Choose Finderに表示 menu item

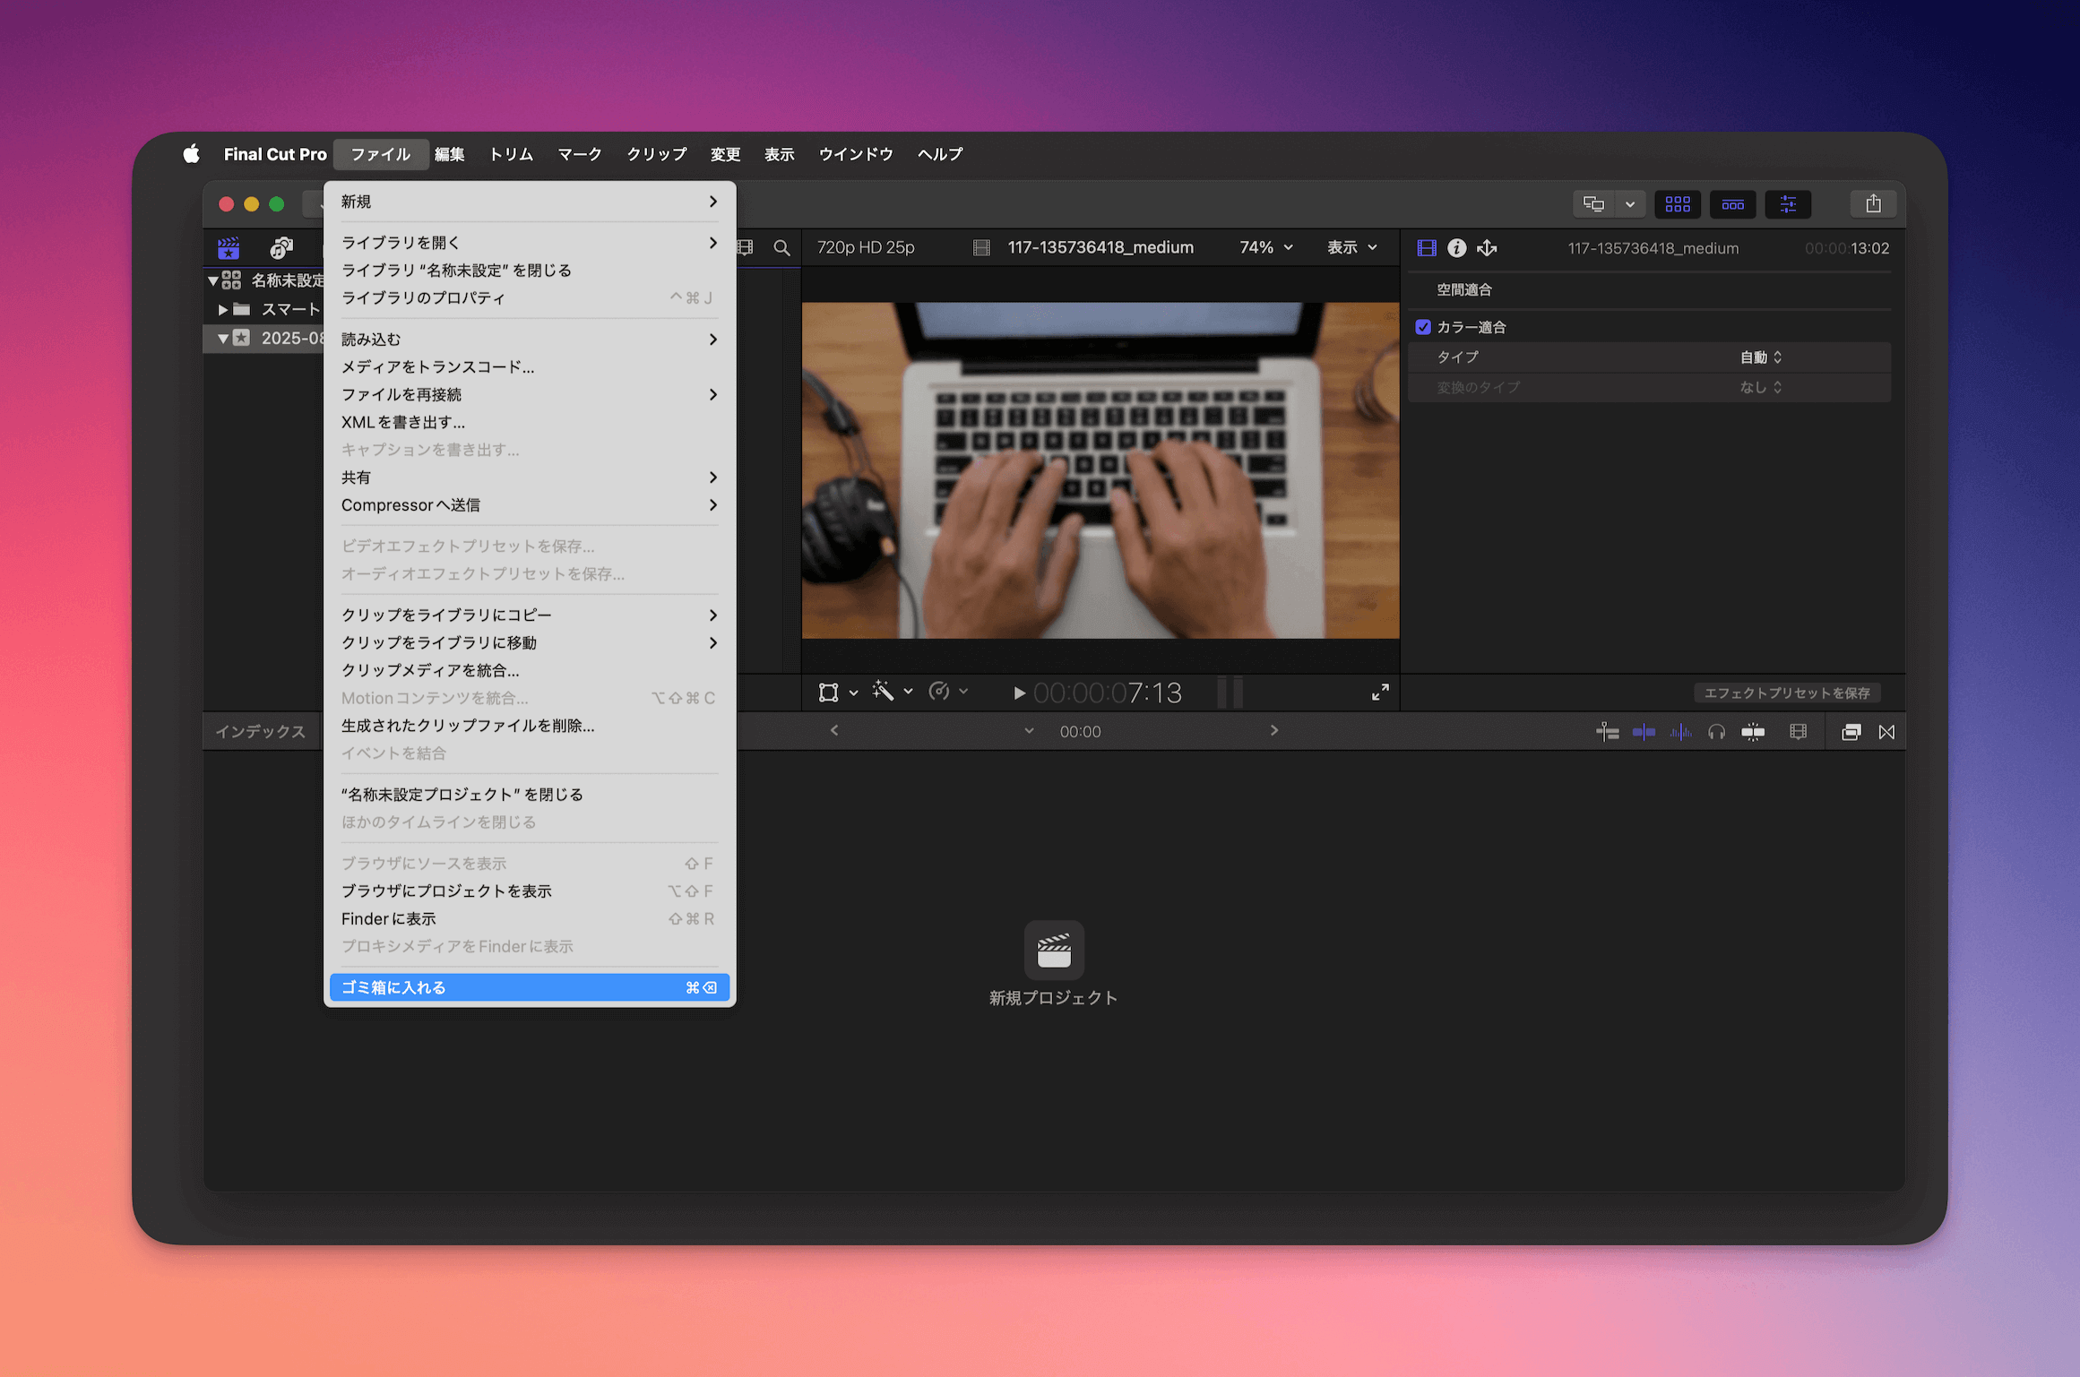point(530,919)
